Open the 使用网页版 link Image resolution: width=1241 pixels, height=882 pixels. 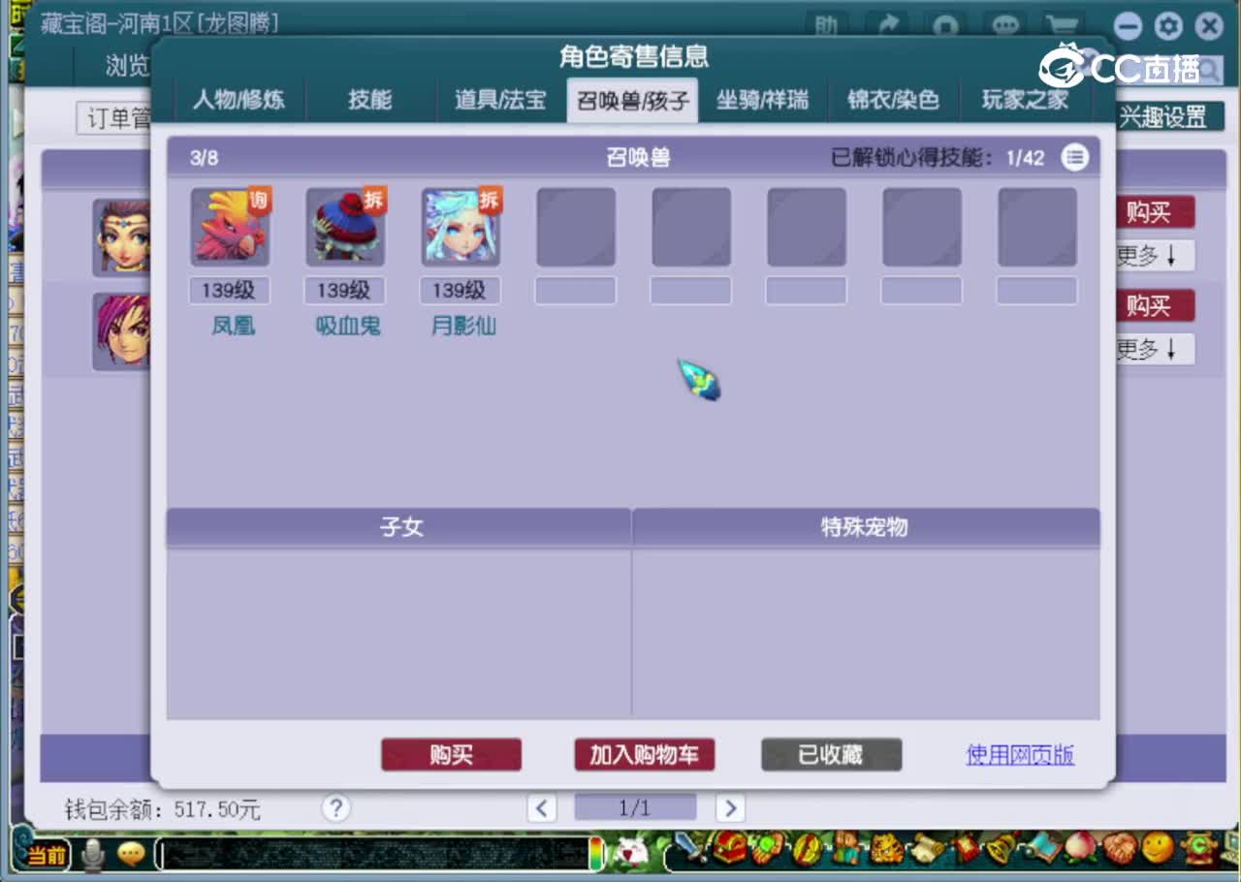(1020, 755)
